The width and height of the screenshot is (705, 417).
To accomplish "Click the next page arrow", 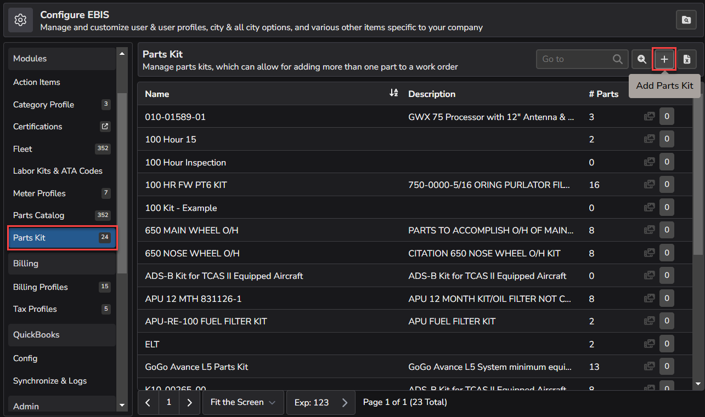I will 189,402.
